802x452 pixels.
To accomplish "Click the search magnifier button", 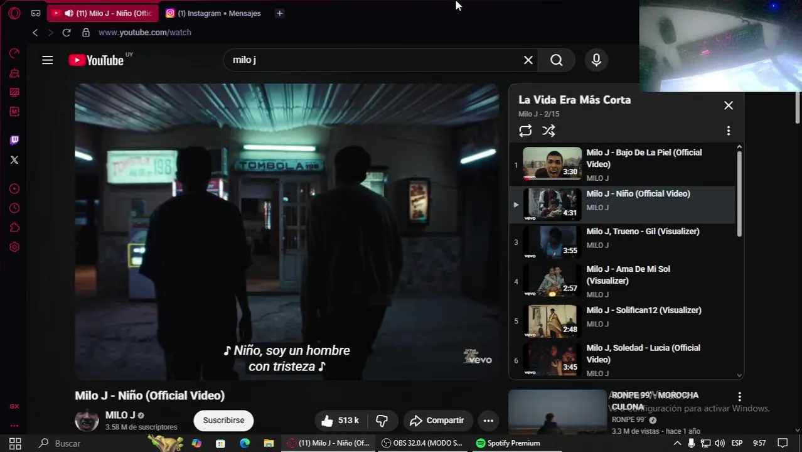I will (x=557, y=60).
